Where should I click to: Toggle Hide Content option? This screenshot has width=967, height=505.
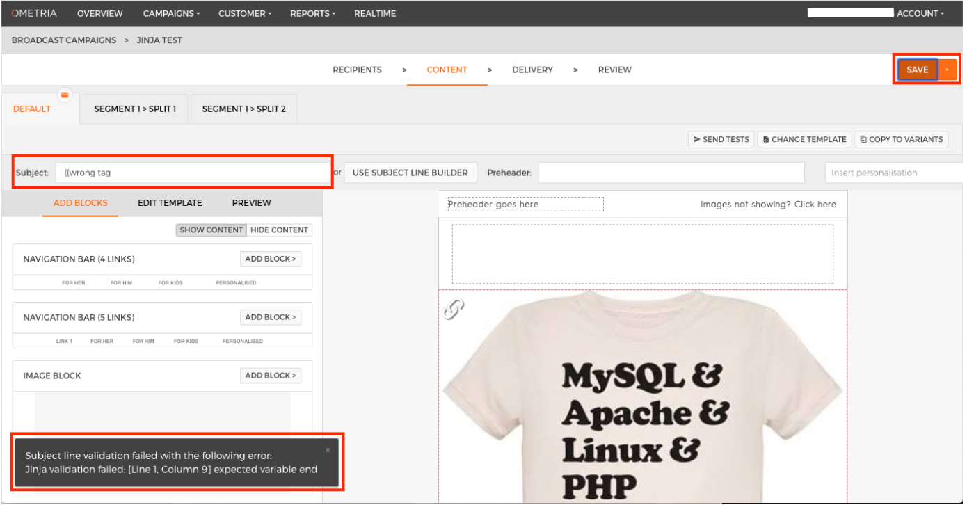[279, 230]
